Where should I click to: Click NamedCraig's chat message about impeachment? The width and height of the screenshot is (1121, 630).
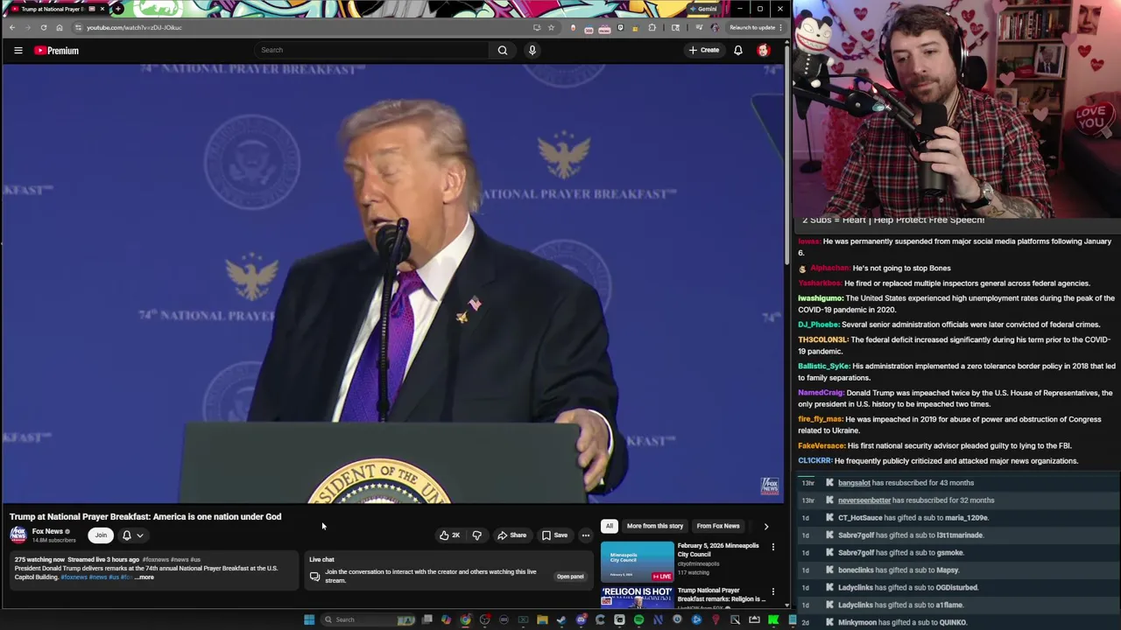[955, 398]
